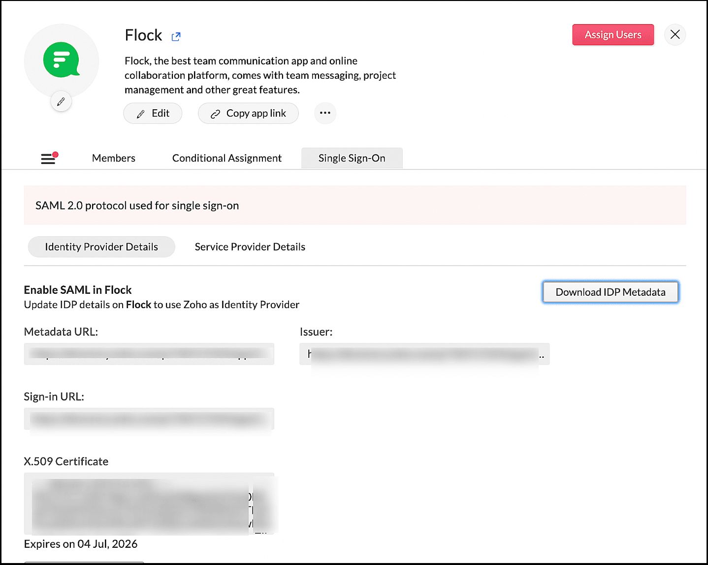Click the pencil icon on app logo
Image resolution: width=708 pixels, height=565 pixels.
[x=61, y=102]
